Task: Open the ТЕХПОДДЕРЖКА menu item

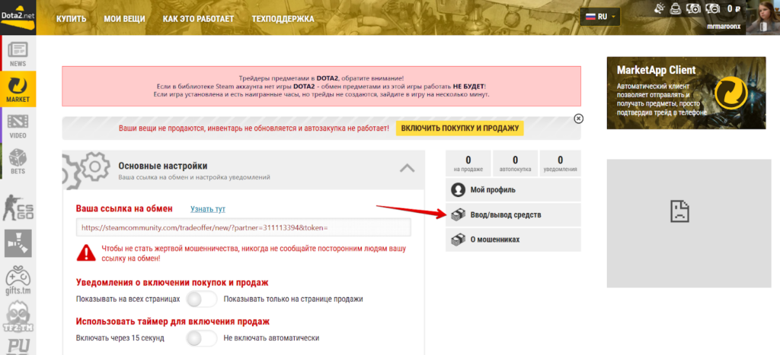Action: (x=283, y=19)
